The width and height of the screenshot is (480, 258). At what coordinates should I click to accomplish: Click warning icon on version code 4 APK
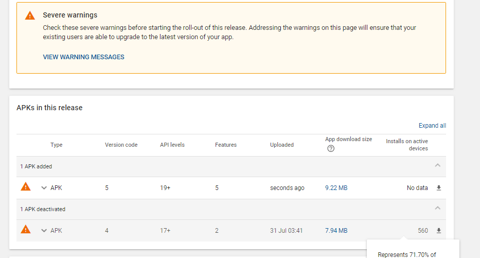tap(26, 229)
